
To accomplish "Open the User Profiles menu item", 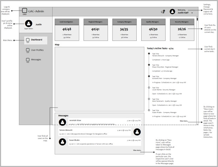I will [37, 50].
